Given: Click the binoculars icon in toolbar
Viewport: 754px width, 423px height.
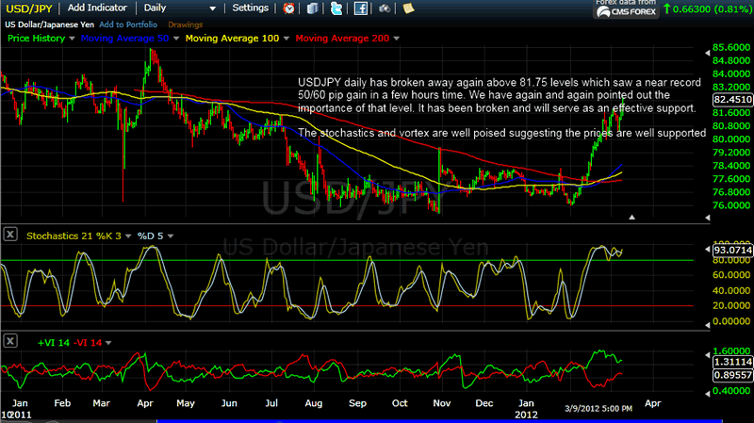Looking at the screenshot, I should 385,8.
